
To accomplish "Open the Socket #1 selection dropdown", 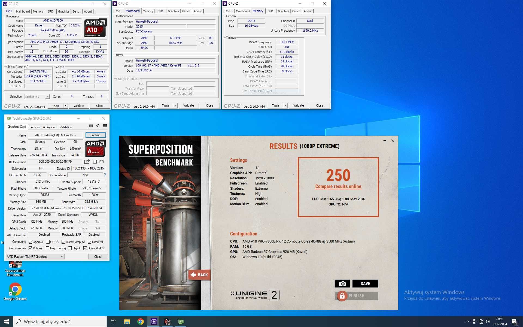I will click(37, 97).
